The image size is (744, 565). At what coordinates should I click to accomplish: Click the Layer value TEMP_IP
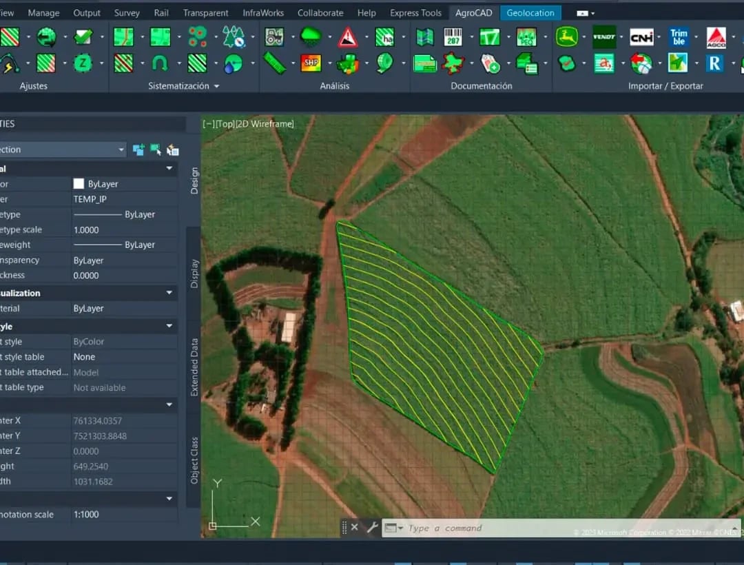coord(124,199)
